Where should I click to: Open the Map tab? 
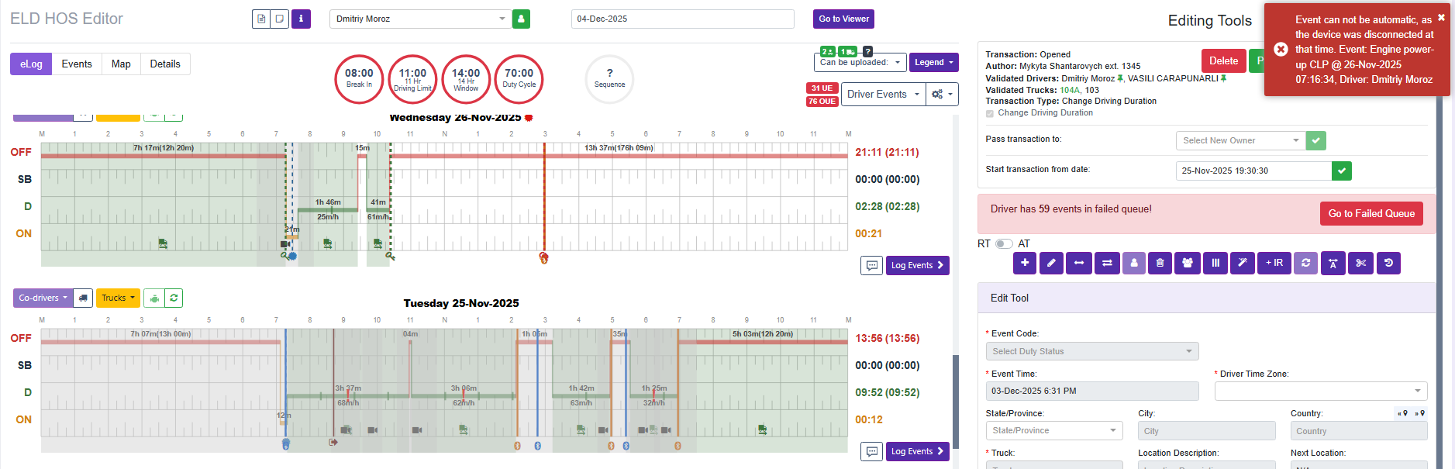[121, 64]
